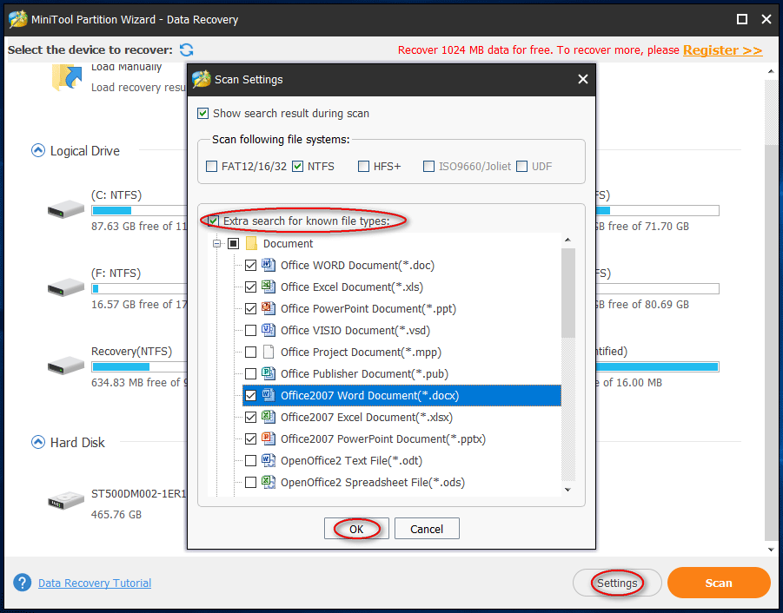Click the ST500DM002-1ER1 disk name
The width and height of the screenshot is (783, 613).
coord(139,494)
